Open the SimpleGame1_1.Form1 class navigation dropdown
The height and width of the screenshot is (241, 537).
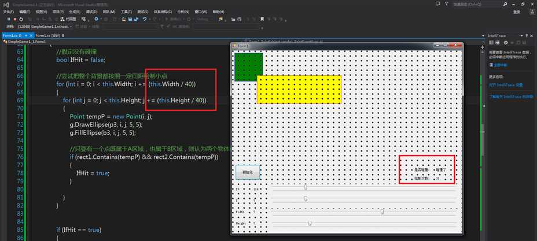tap(123, 41)
